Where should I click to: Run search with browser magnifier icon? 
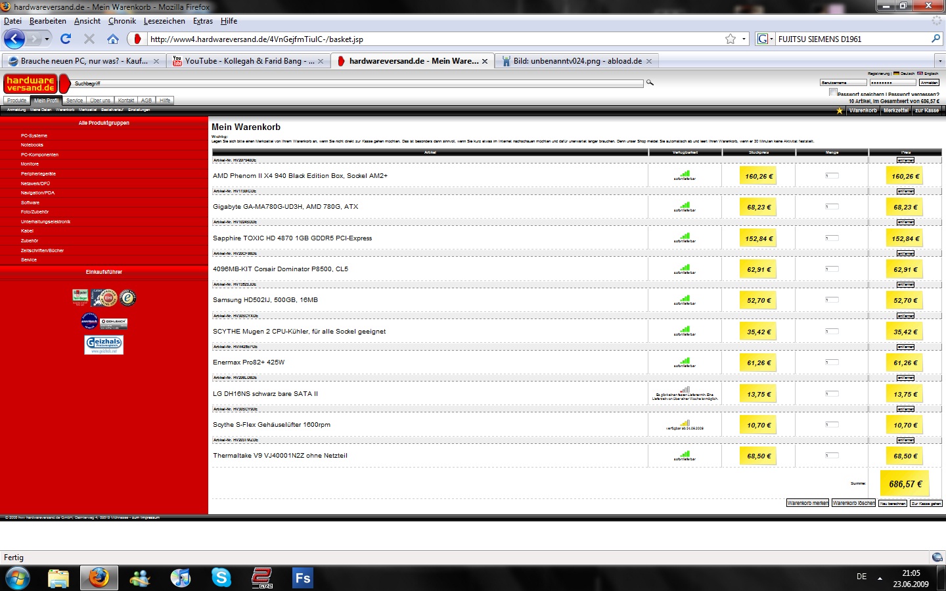tap(936, 39)
